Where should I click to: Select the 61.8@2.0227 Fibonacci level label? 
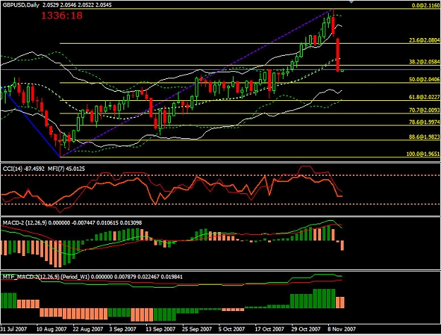point(424,97)
